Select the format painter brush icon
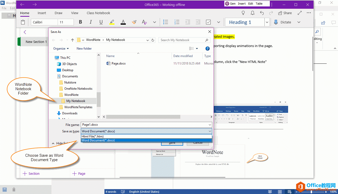The image size is (338, 194). point(134,22)
